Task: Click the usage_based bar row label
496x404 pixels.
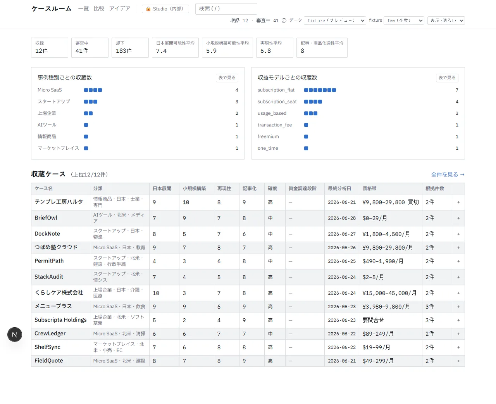Action: pyautogui.click(x=272, y=113)
